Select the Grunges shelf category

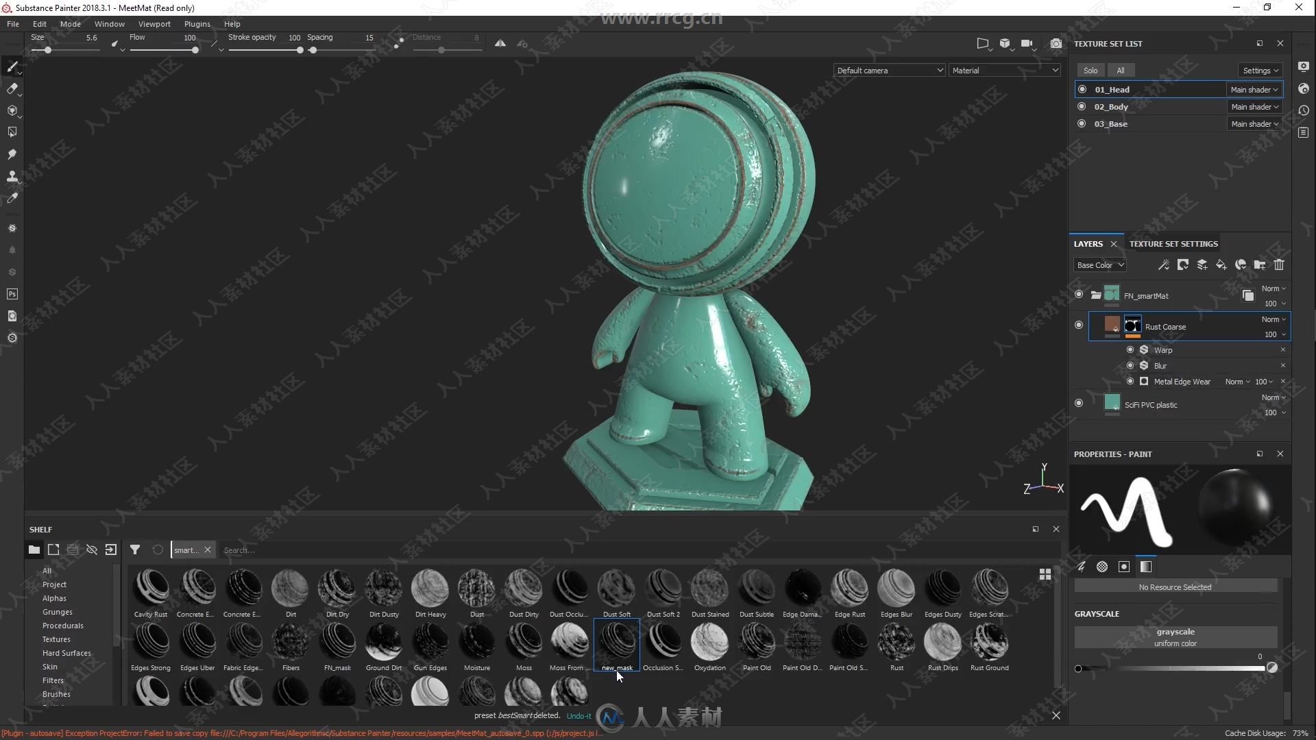click(x=58, y=612)
